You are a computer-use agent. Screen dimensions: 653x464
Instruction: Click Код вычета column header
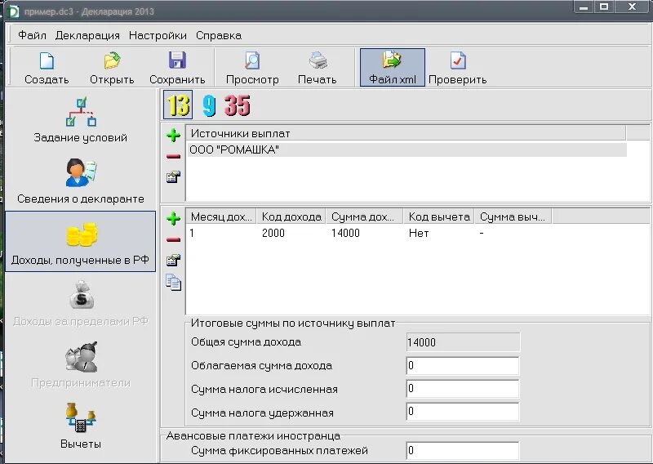(x=439, y=216)
